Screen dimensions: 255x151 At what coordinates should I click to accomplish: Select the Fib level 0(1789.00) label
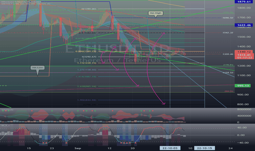click(x=89, y=9)
